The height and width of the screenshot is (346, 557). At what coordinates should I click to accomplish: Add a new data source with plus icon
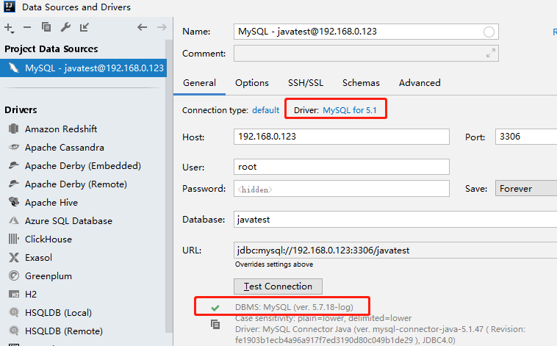pos(9,28)
